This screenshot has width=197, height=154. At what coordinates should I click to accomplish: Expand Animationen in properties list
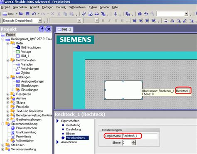[x=57, y=142]
